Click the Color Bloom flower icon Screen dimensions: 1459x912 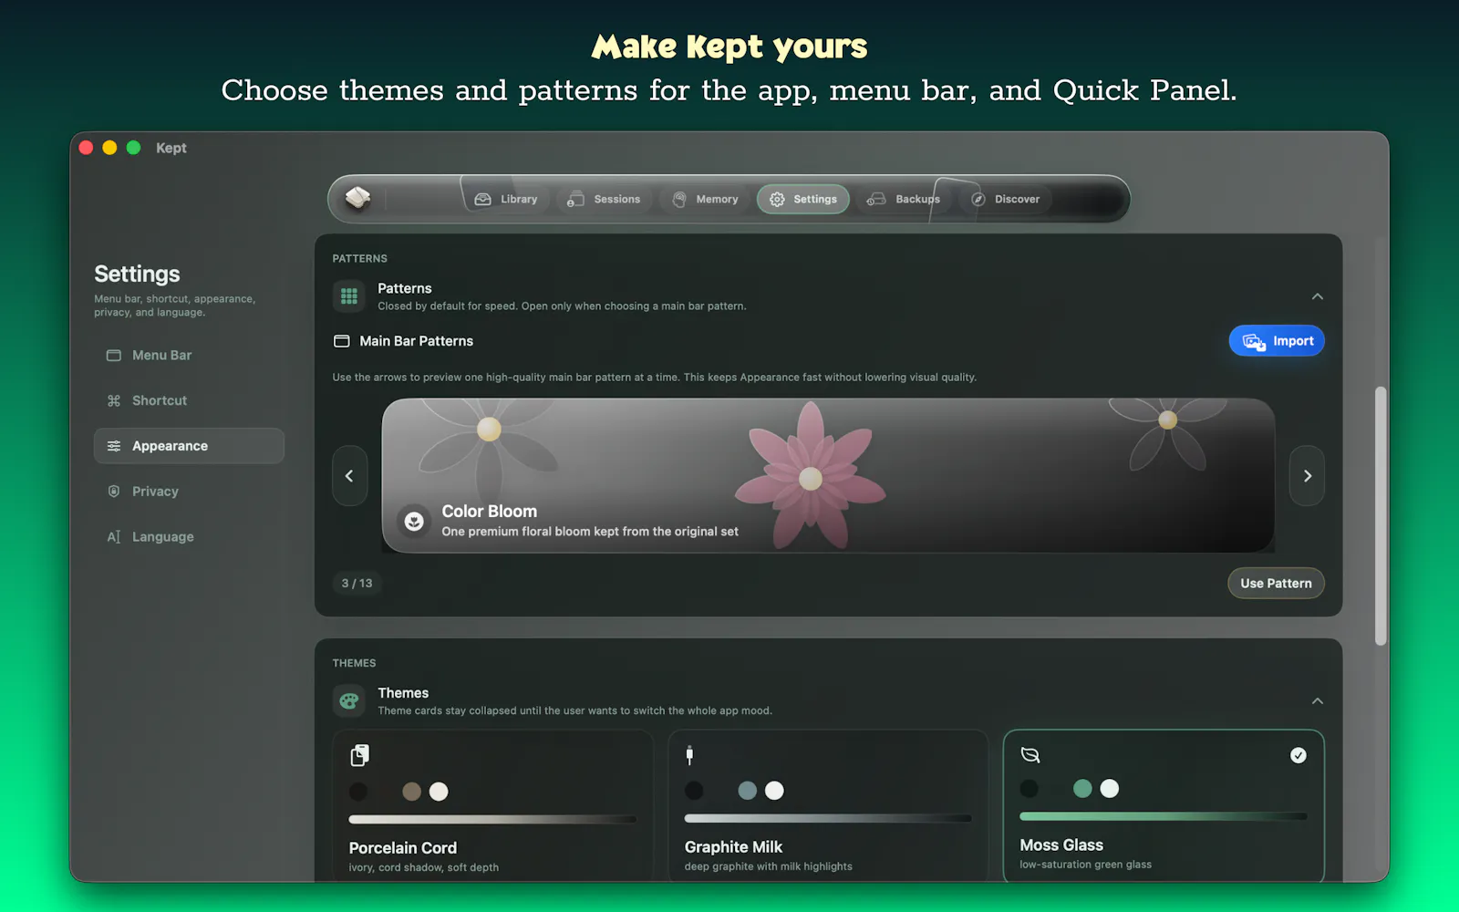point(414,521)
